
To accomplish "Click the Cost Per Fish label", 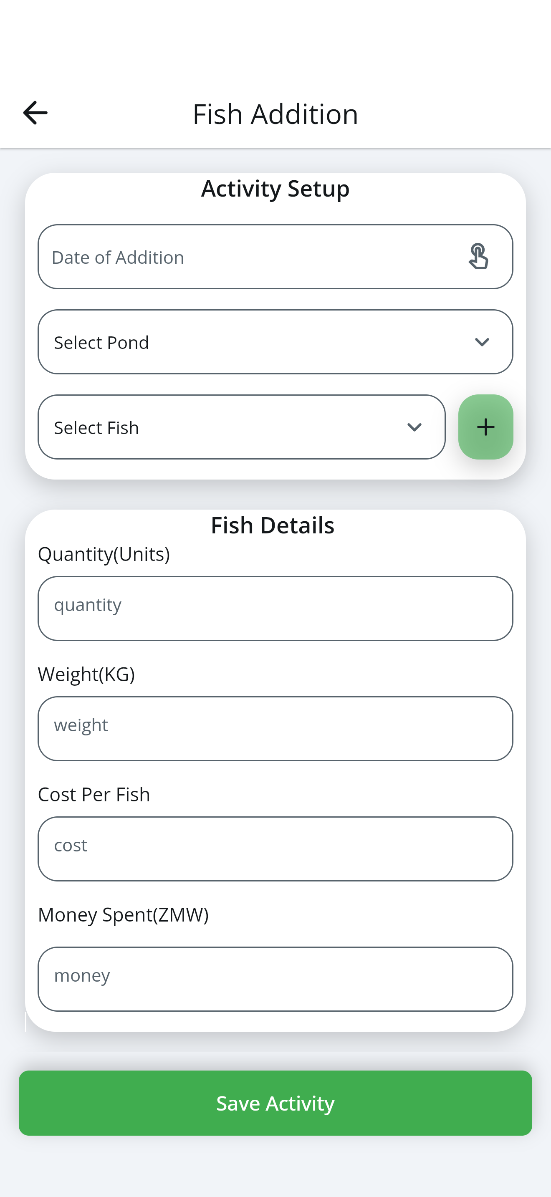I will 94,794.
